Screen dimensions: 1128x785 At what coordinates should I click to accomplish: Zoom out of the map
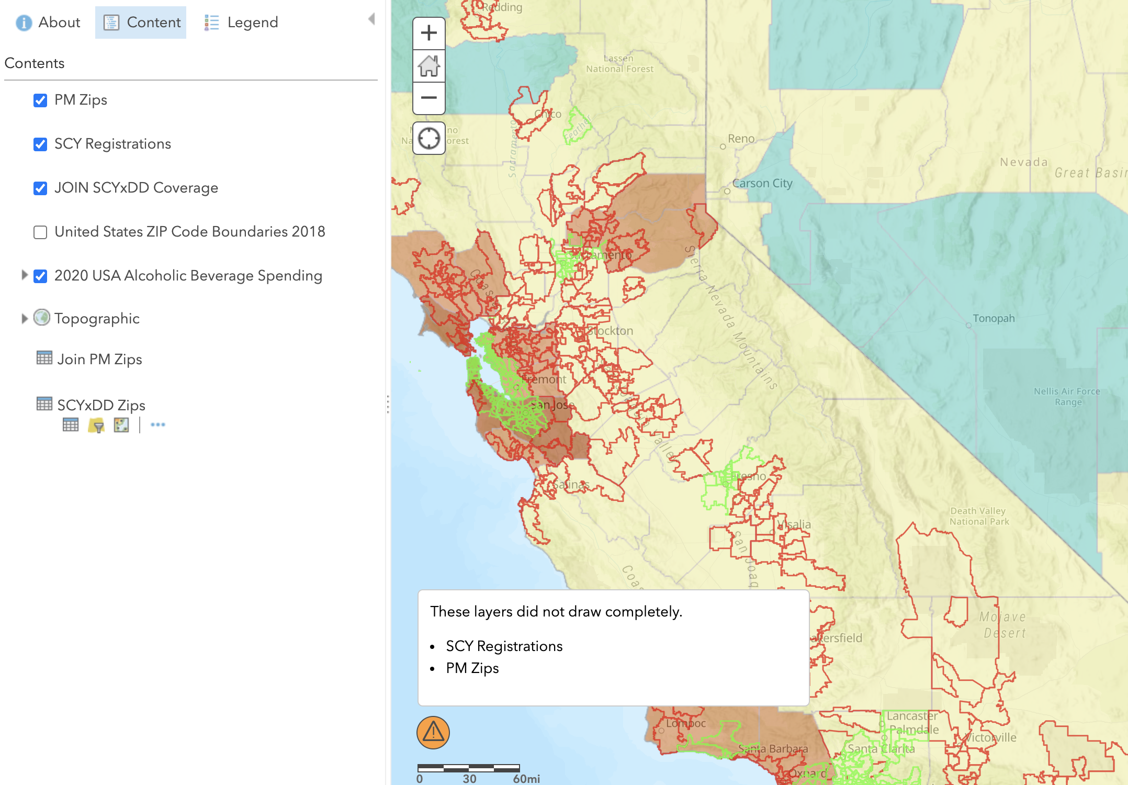pos(428,98)
